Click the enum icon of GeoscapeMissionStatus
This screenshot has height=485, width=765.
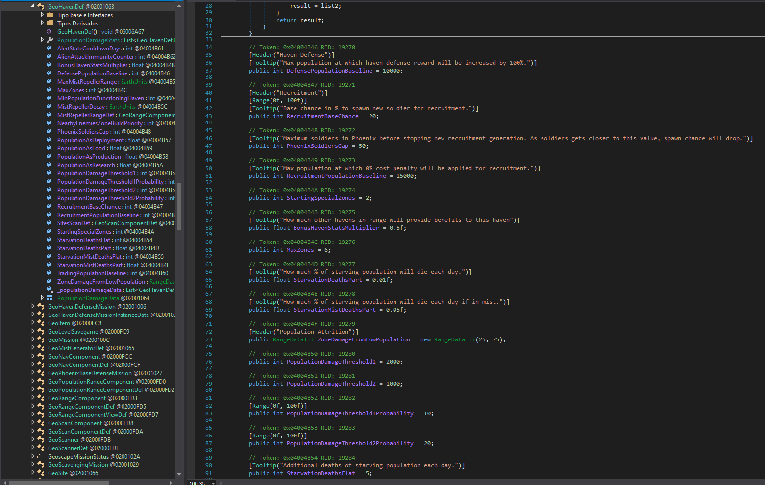(40, 456)
